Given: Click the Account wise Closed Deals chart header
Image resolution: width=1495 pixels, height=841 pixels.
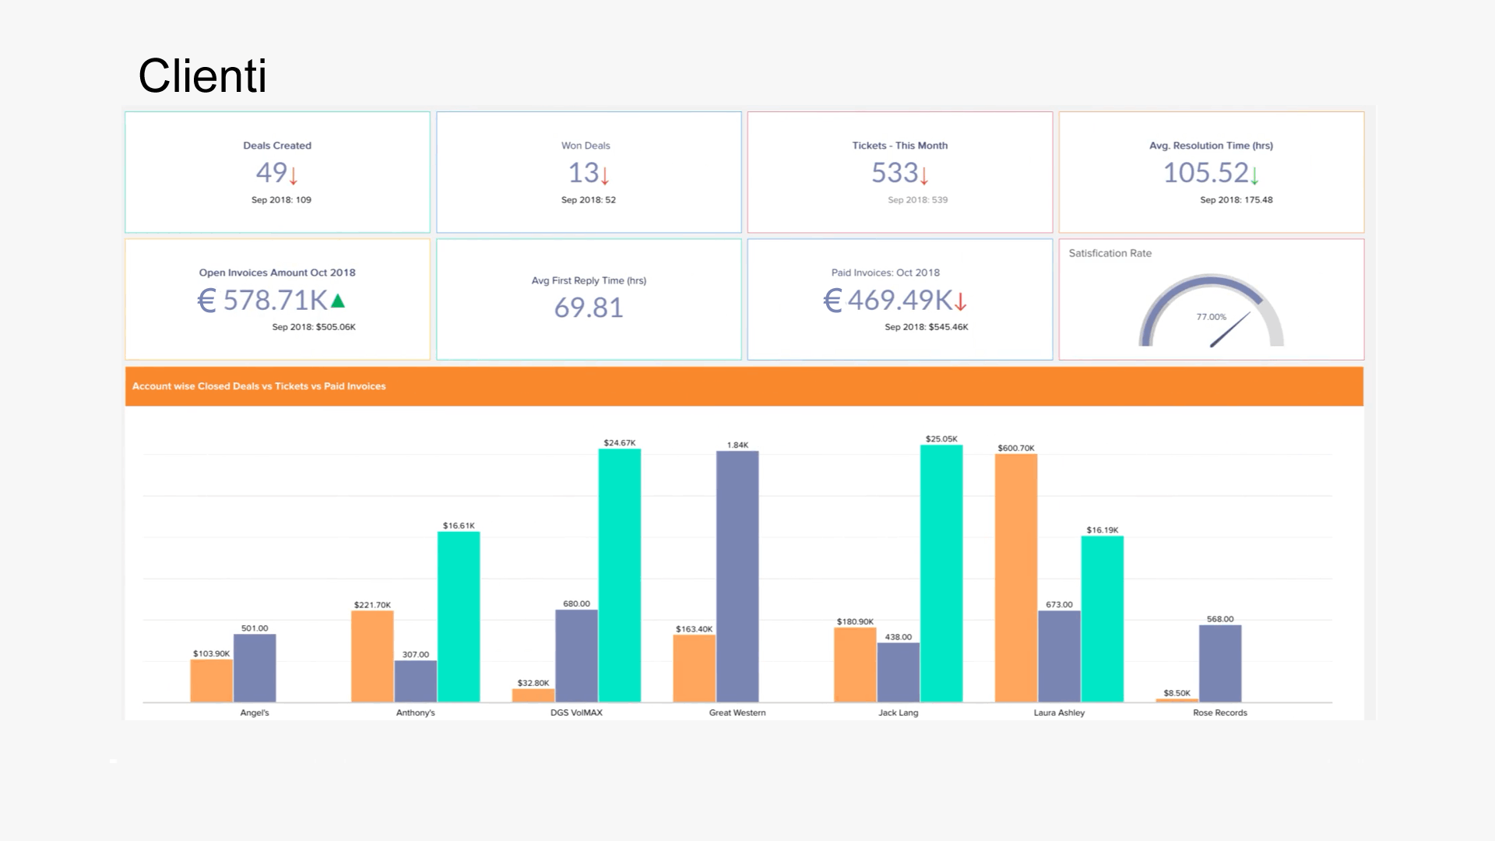Looking at the screenshot, I should pos(744,386).
